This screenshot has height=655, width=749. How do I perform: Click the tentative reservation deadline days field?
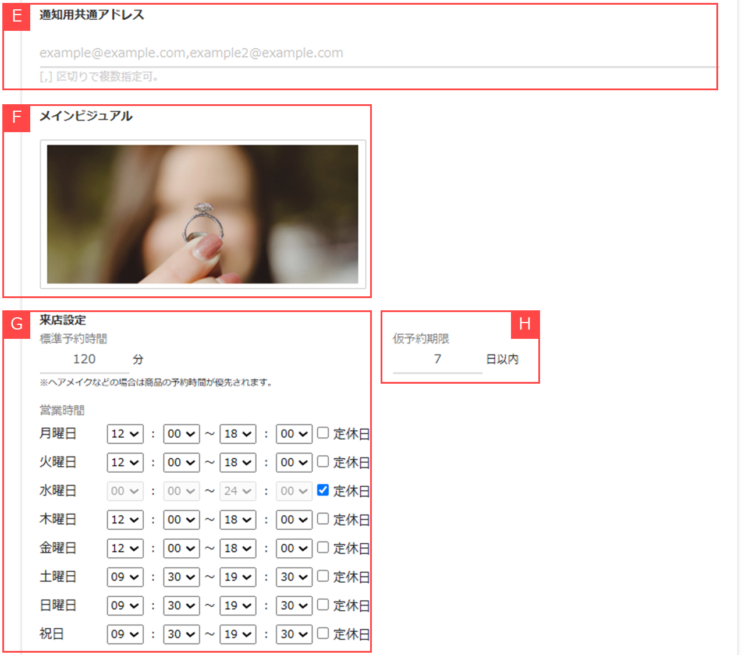pyautogui.click(x=437, y=359)
